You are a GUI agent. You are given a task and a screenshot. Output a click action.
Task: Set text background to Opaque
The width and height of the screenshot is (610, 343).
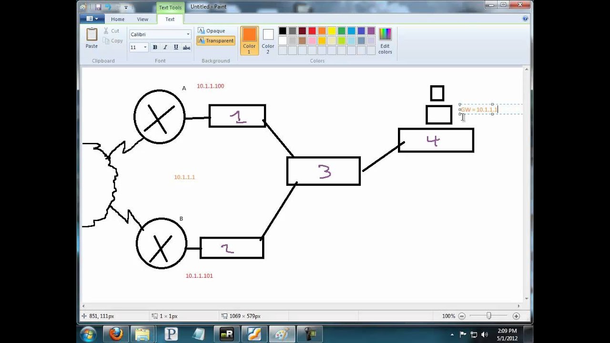[211, 31]
